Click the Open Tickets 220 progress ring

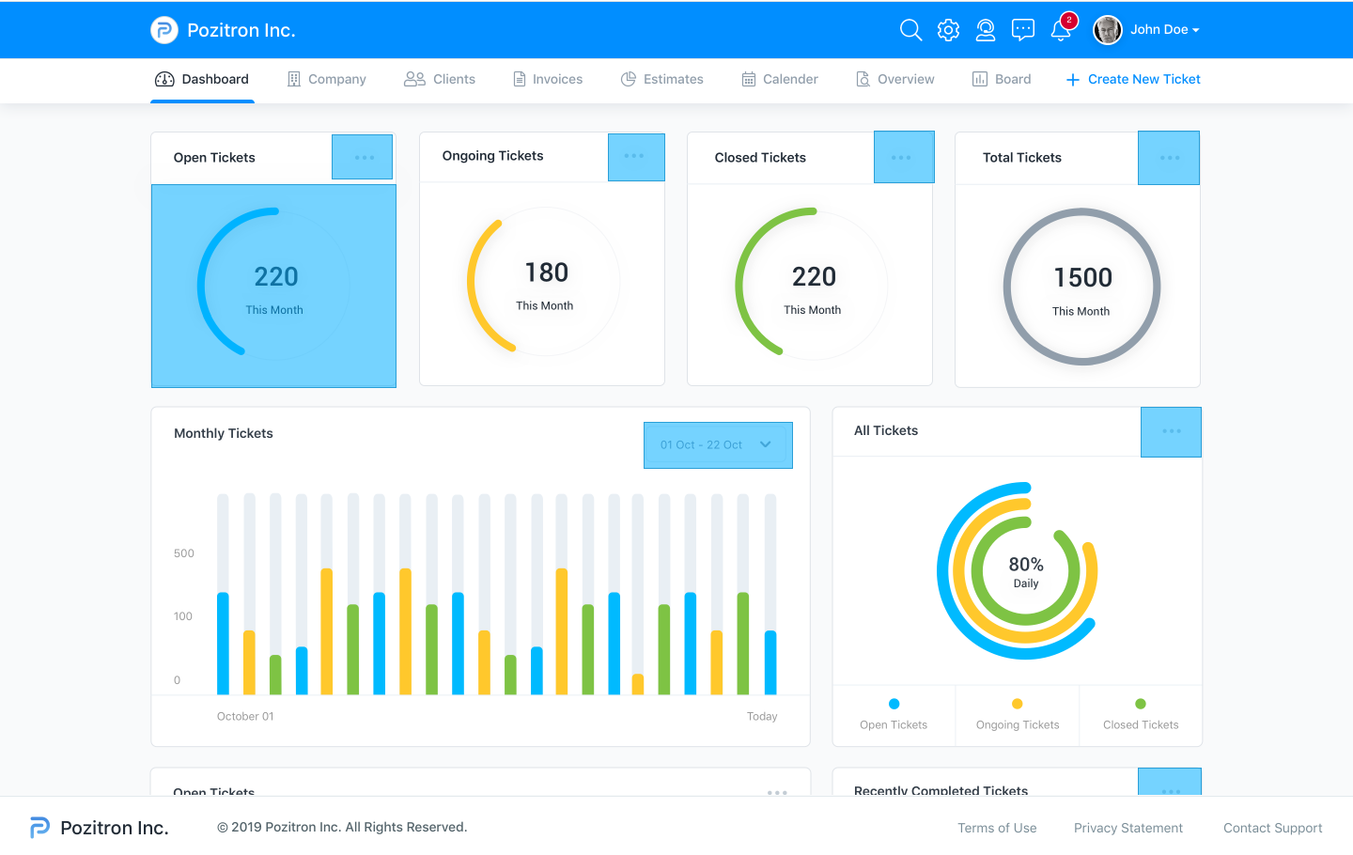pyautogui.click(x=273, y=282)
